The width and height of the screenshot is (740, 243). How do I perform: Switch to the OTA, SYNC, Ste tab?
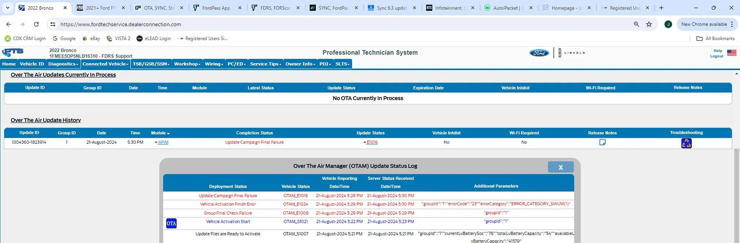[x=160, y=8]
